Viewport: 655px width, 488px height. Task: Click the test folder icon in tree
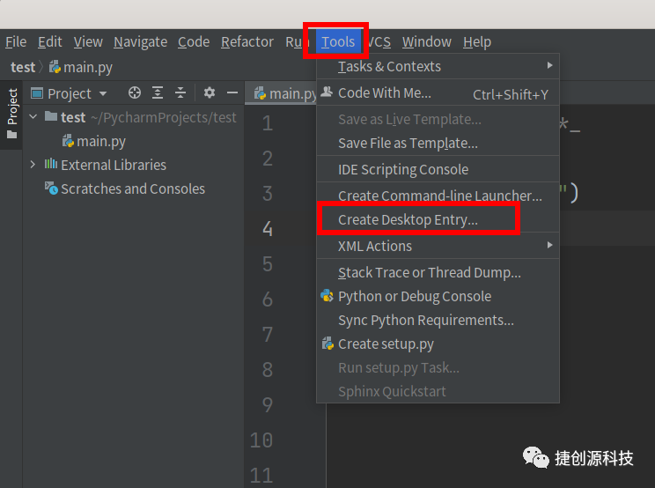coord(51,116)
